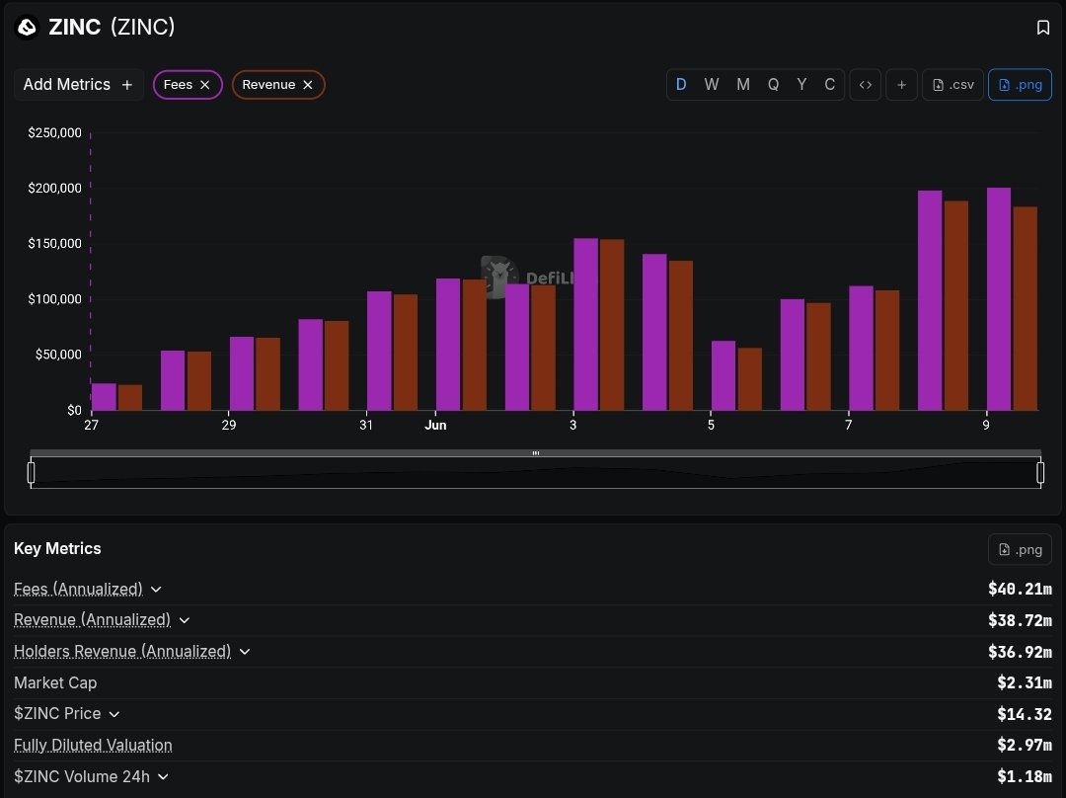The width and height of the screenshot is (1066, 798).
Task: Click the $2.97m valuation value
Action: [x=1025, y=745]
